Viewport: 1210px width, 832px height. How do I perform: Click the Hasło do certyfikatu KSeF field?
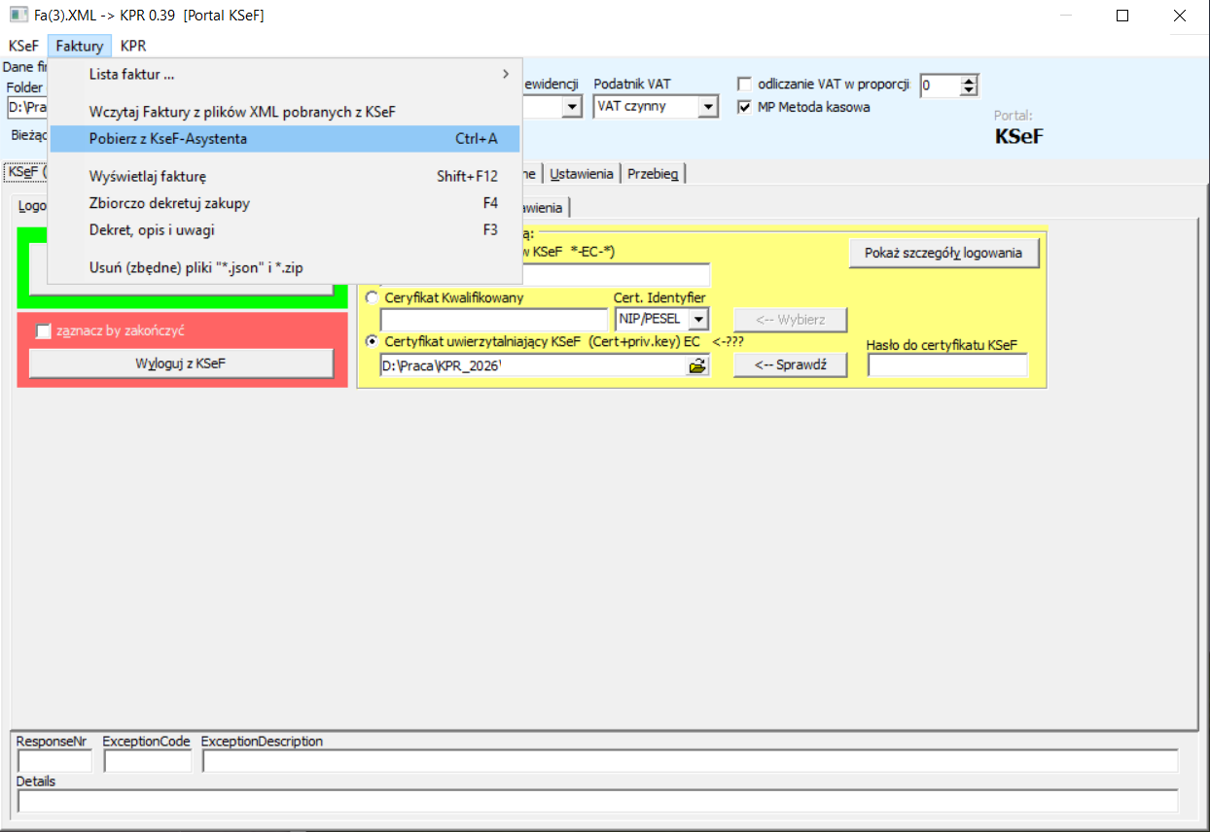[947, 365]
